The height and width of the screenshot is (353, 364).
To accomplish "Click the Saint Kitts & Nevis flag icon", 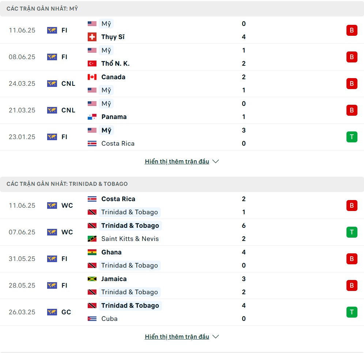I will point(92,239).
